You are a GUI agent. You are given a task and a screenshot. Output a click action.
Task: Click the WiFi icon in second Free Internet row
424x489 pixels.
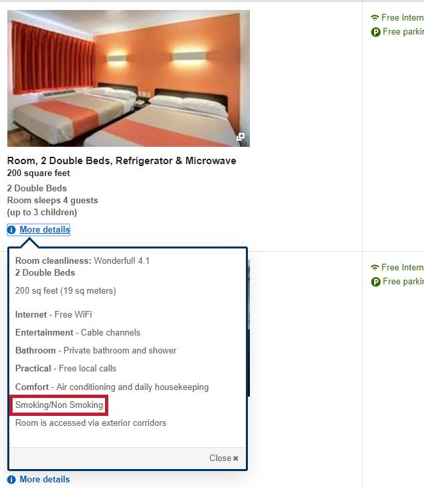(374, 268)
